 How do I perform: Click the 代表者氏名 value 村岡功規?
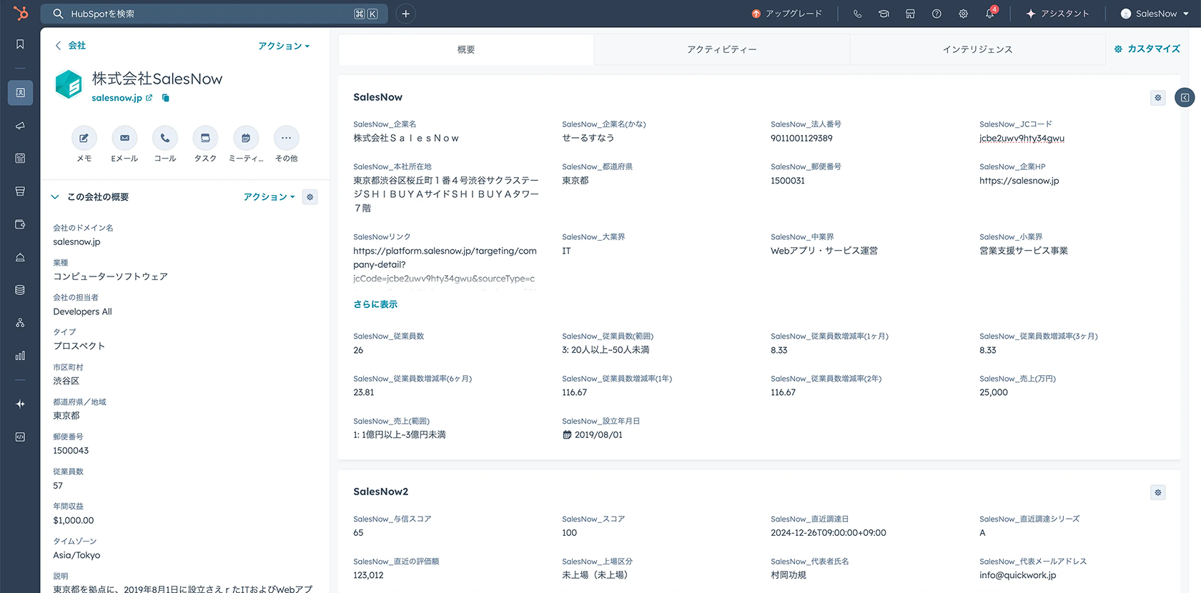pos(788,575)
